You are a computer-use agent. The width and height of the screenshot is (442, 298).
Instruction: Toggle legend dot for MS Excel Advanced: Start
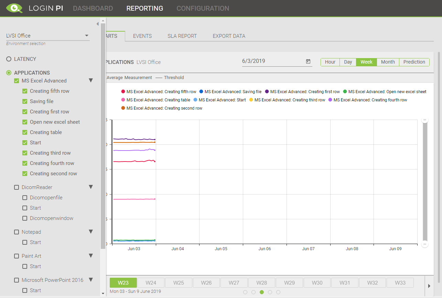pos(195,100)
